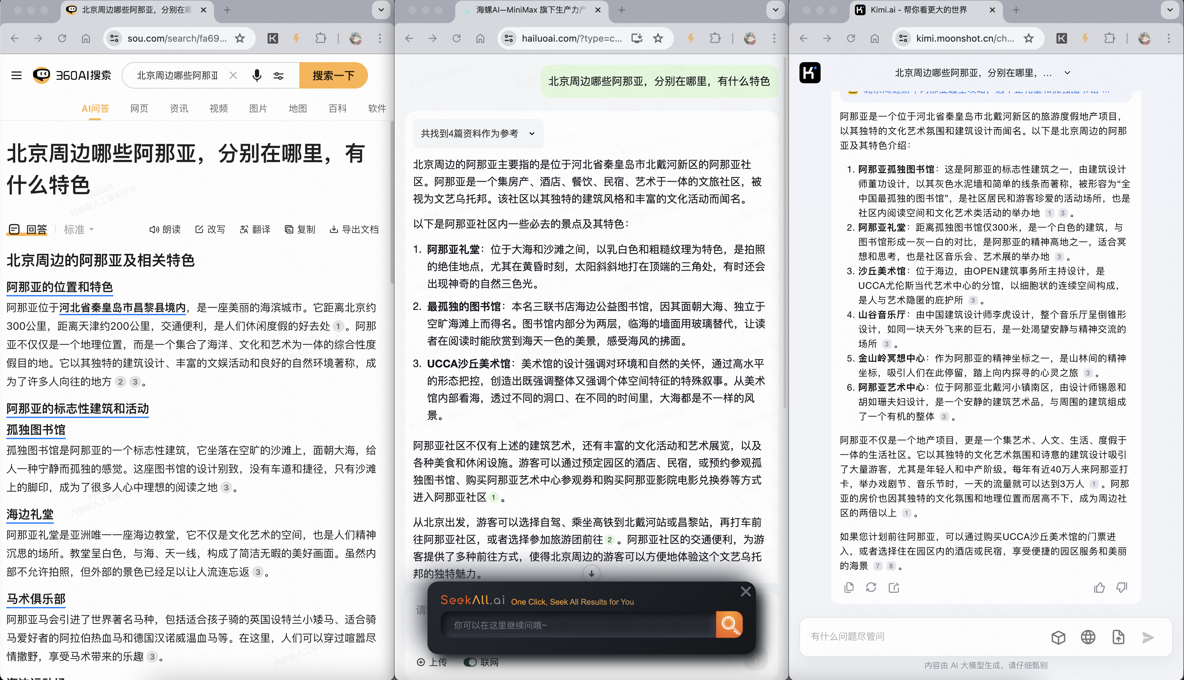Select the AI问答 tab
The width and height of the screenshot is (1184, 680).
pos(95,109)
